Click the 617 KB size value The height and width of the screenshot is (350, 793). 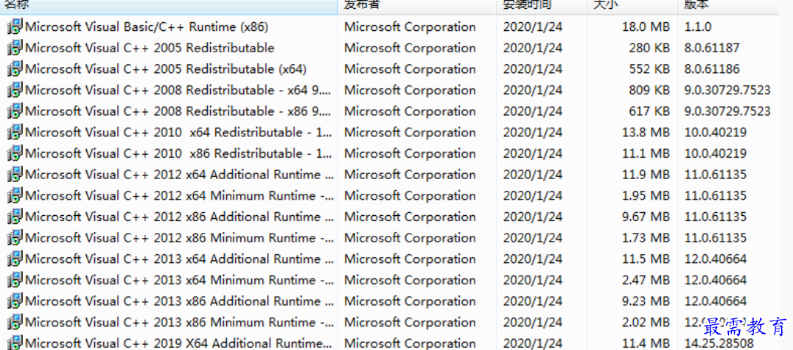pyautogui.click(x=649, y=111)
